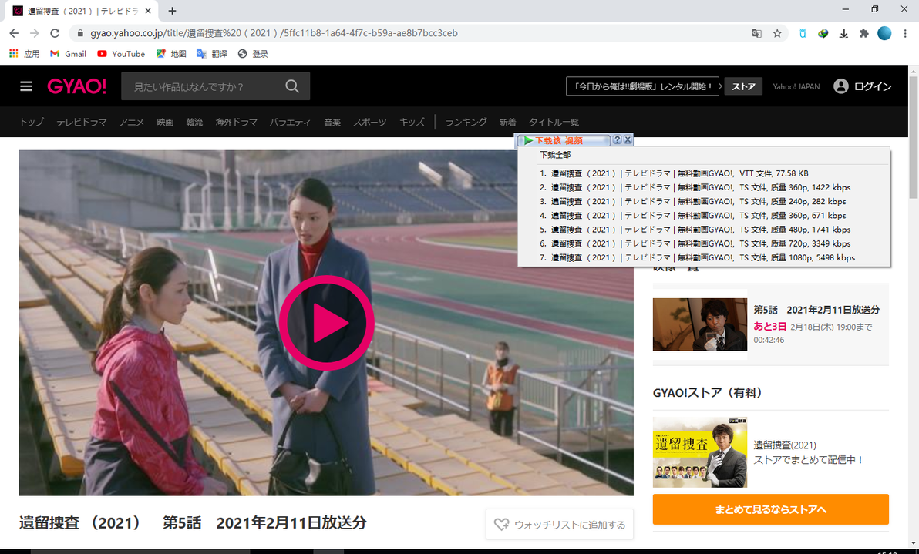Open the Yahoo! JAPAN link
Viewport: 919px width, 554px height.
(796, 86)
